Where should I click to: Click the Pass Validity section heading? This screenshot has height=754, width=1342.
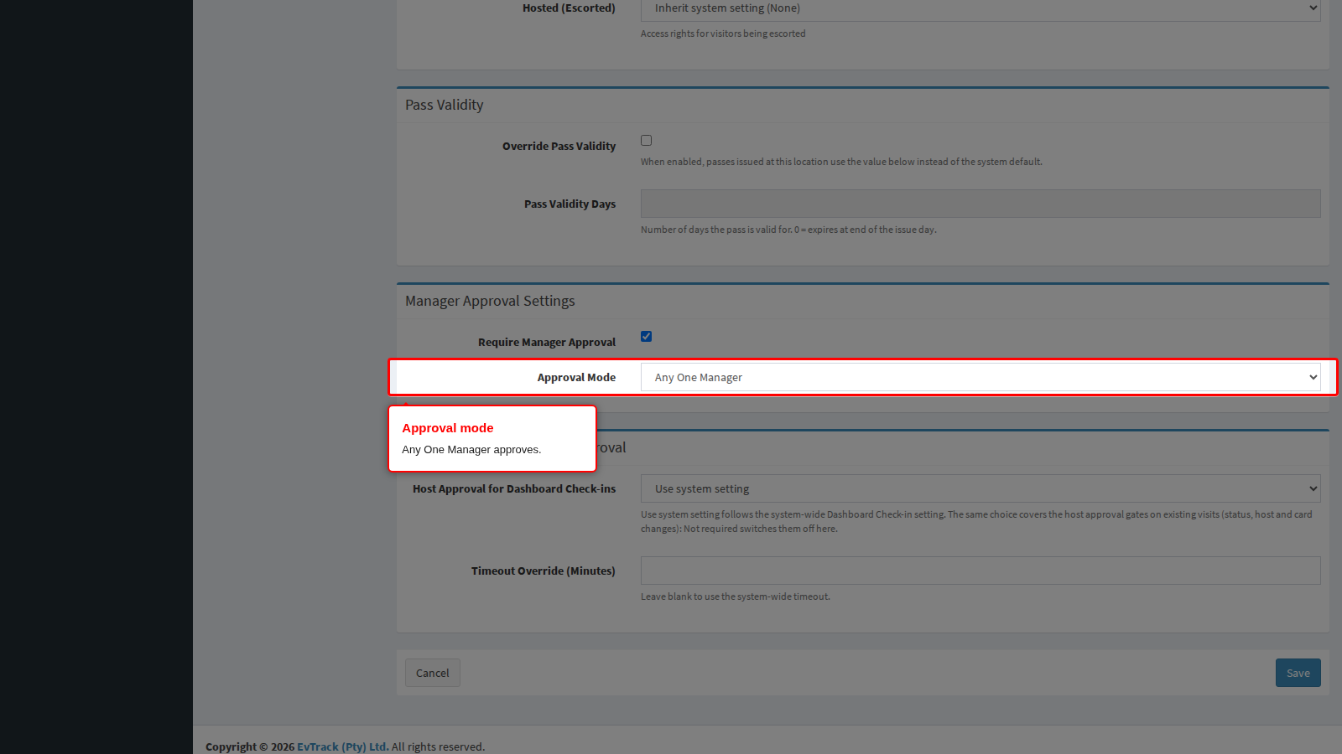pyautogui.click(x=445, y=105)
